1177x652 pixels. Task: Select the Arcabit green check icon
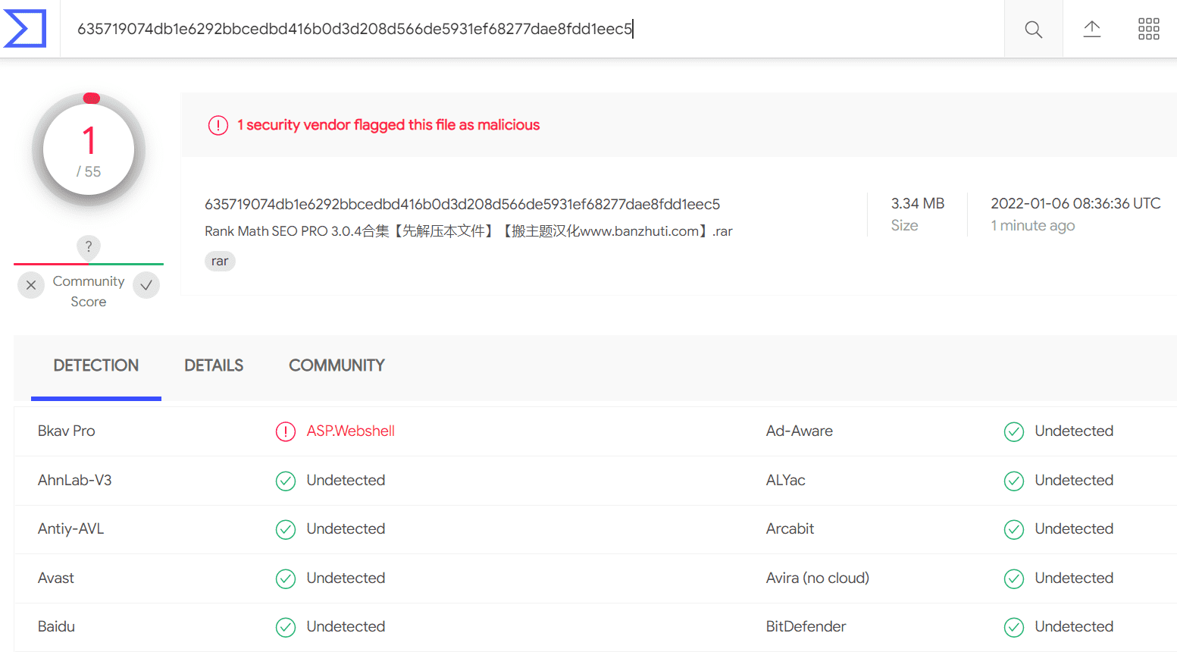1014,529
